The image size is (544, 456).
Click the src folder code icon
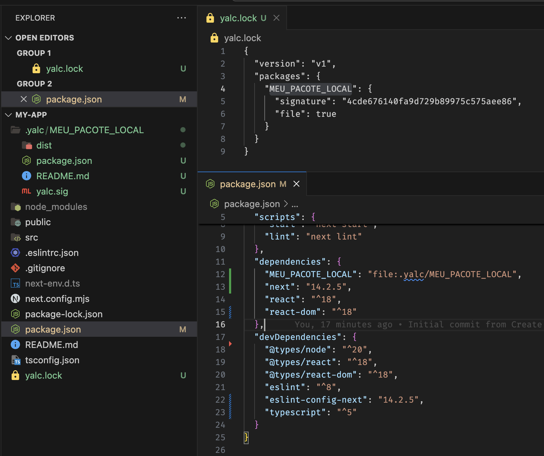coord(16,237)
